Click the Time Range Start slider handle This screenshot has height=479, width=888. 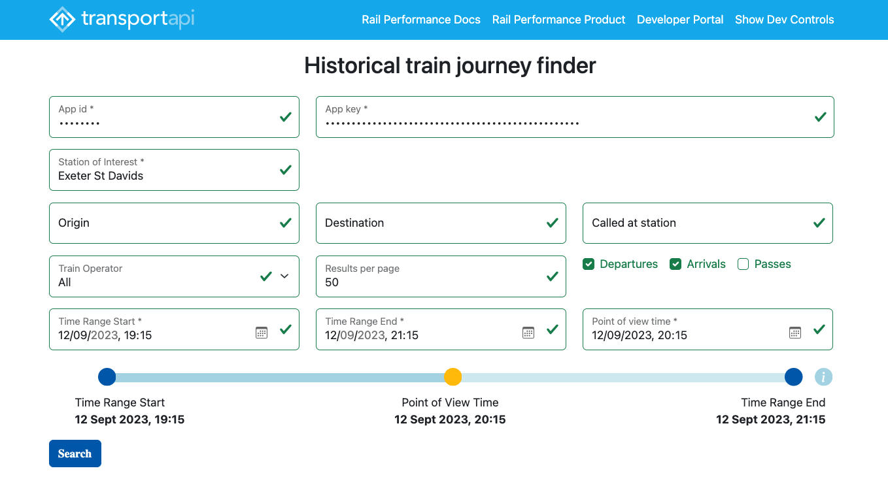(107, 377)
